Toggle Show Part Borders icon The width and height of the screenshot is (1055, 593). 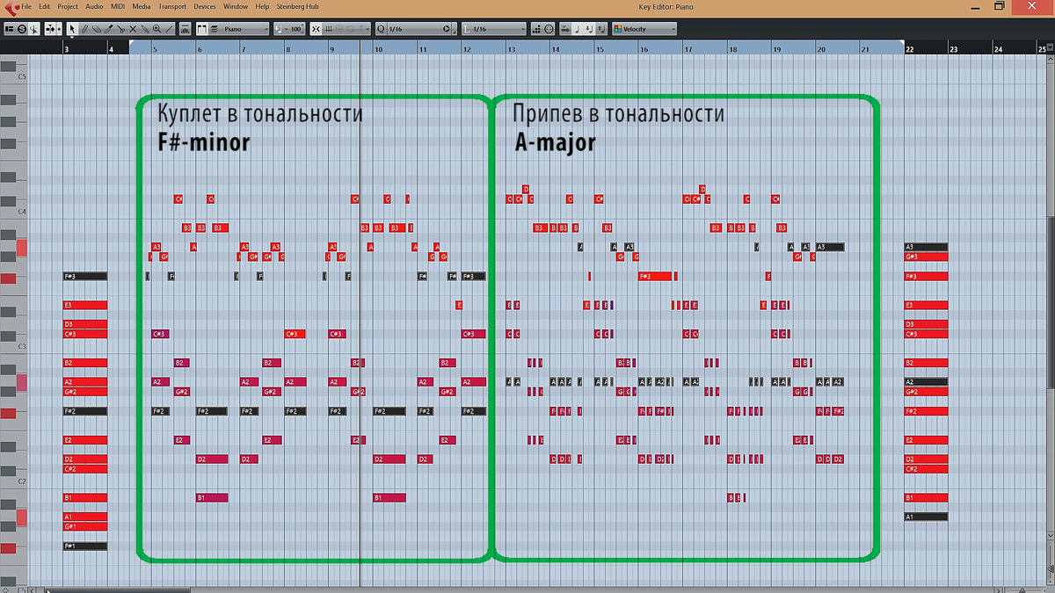point(202,29)
